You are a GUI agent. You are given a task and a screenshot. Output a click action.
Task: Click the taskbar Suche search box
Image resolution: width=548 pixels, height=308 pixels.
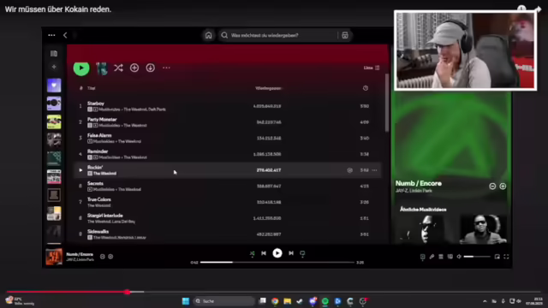point(224,301)
